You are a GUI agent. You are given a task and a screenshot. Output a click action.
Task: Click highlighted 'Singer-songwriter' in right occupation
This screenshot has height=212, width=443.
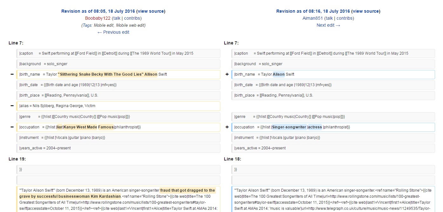(x=289, y=127)
